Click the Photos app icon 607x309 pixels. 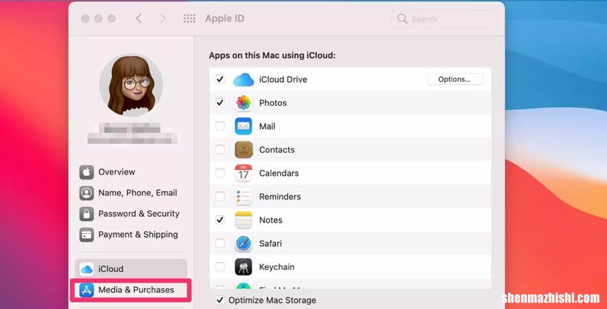244,103
